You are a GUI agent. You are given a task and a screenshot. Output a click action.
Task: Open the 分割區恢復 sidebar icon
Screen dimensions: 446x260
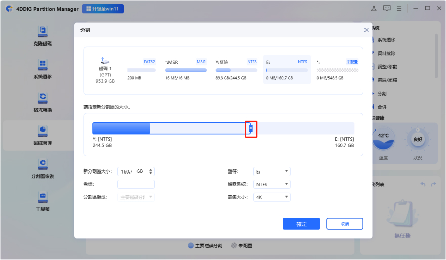[x=43, y=164]
